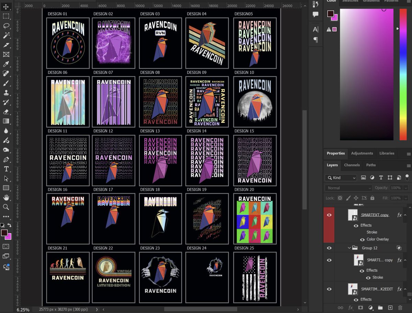Create a new layer with plus icon
This screenshot has height=313, width=412.
tap(390, 308)
